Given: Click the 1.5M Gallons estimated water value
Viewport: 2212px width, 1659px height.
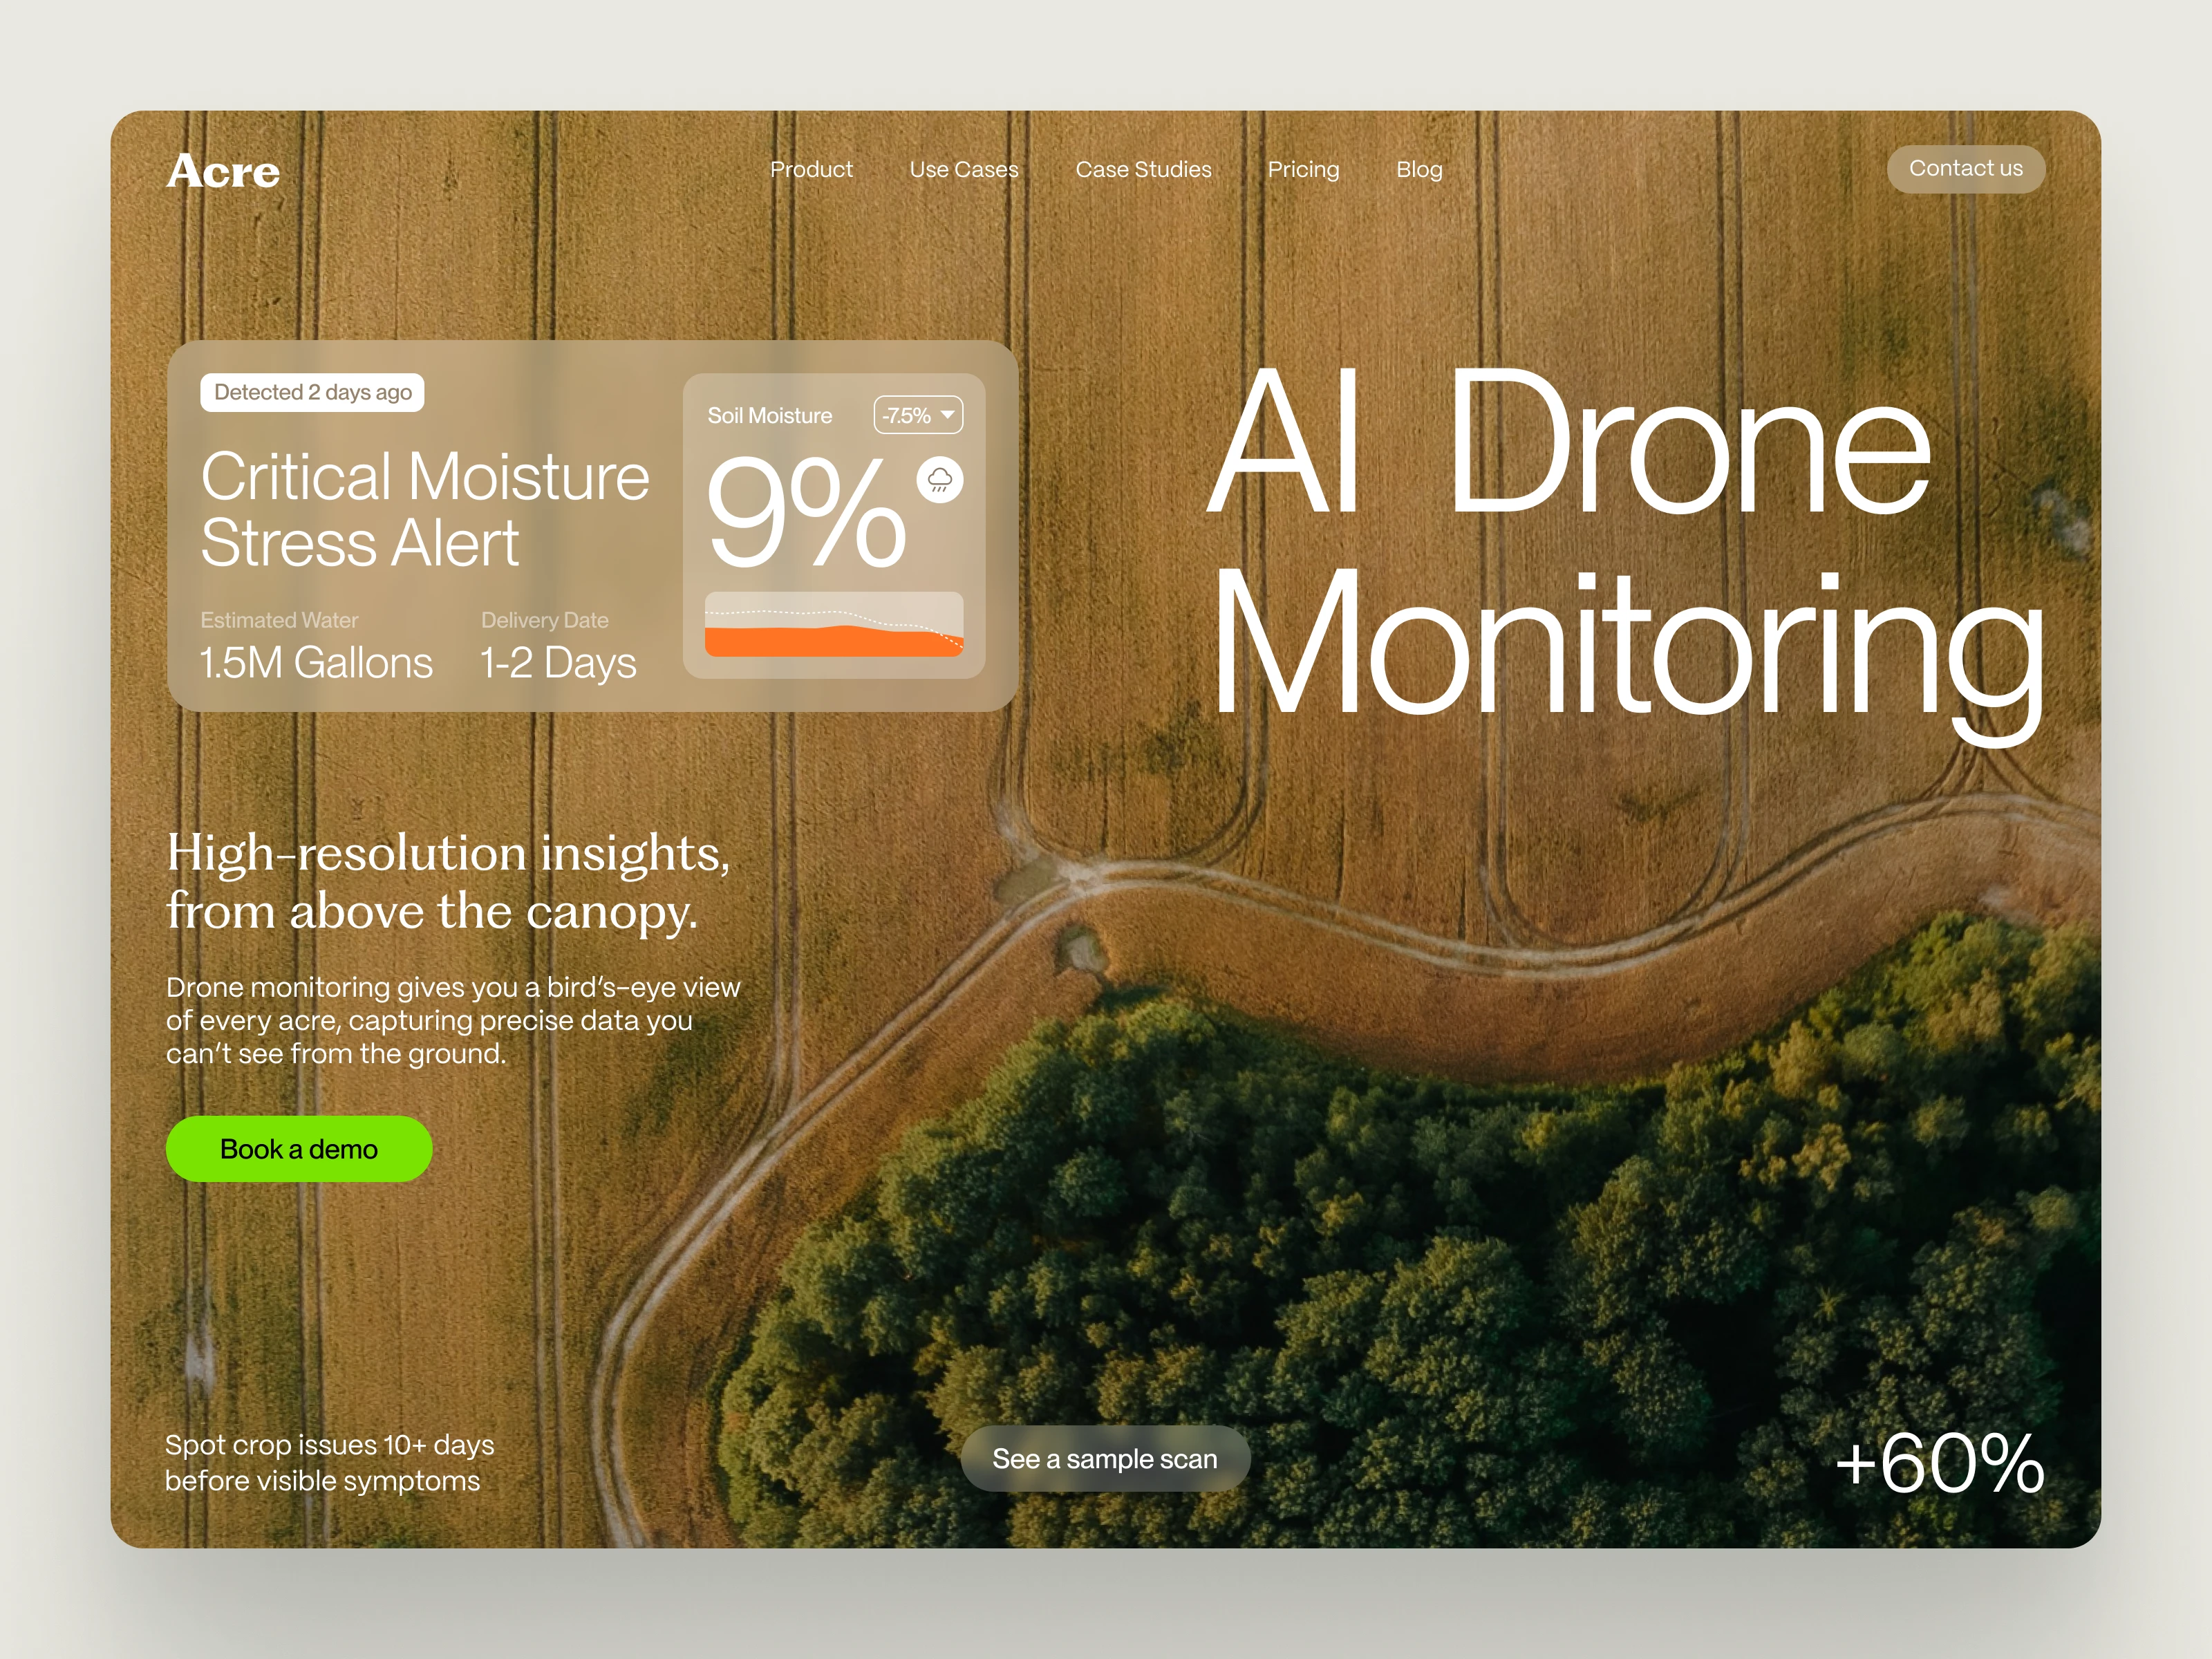Looking at the screenshot, I should point(316,663).
